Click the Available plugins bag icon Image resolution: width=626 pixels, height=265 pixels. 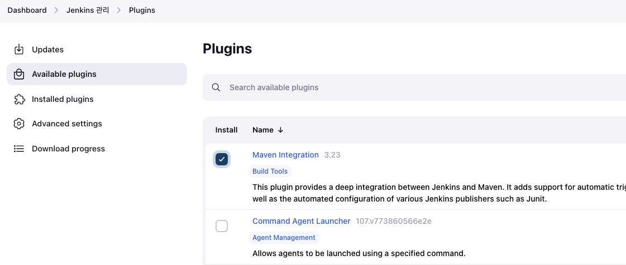[19, 74]
